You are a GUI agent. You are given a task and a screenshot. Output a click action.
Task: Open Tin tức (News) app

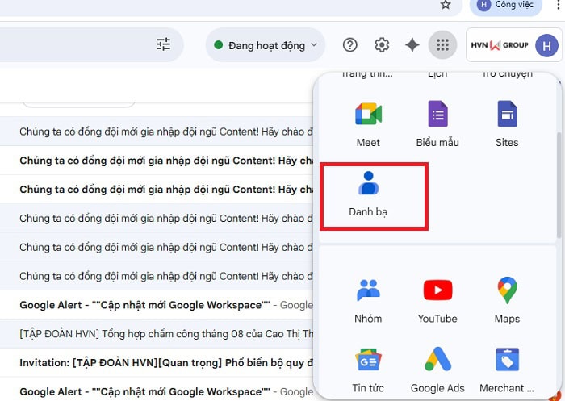[368, 369]
